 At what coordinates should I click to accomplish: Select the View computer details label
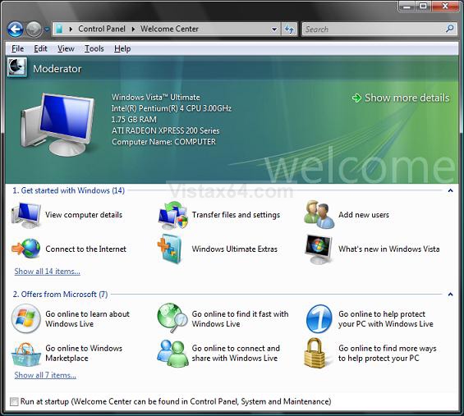click(x=84, y=215)
